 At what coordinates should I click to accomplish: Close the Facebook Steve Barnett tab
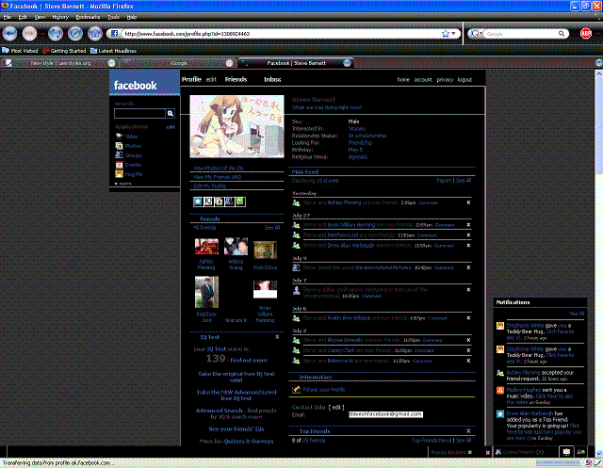click(347, 63)
